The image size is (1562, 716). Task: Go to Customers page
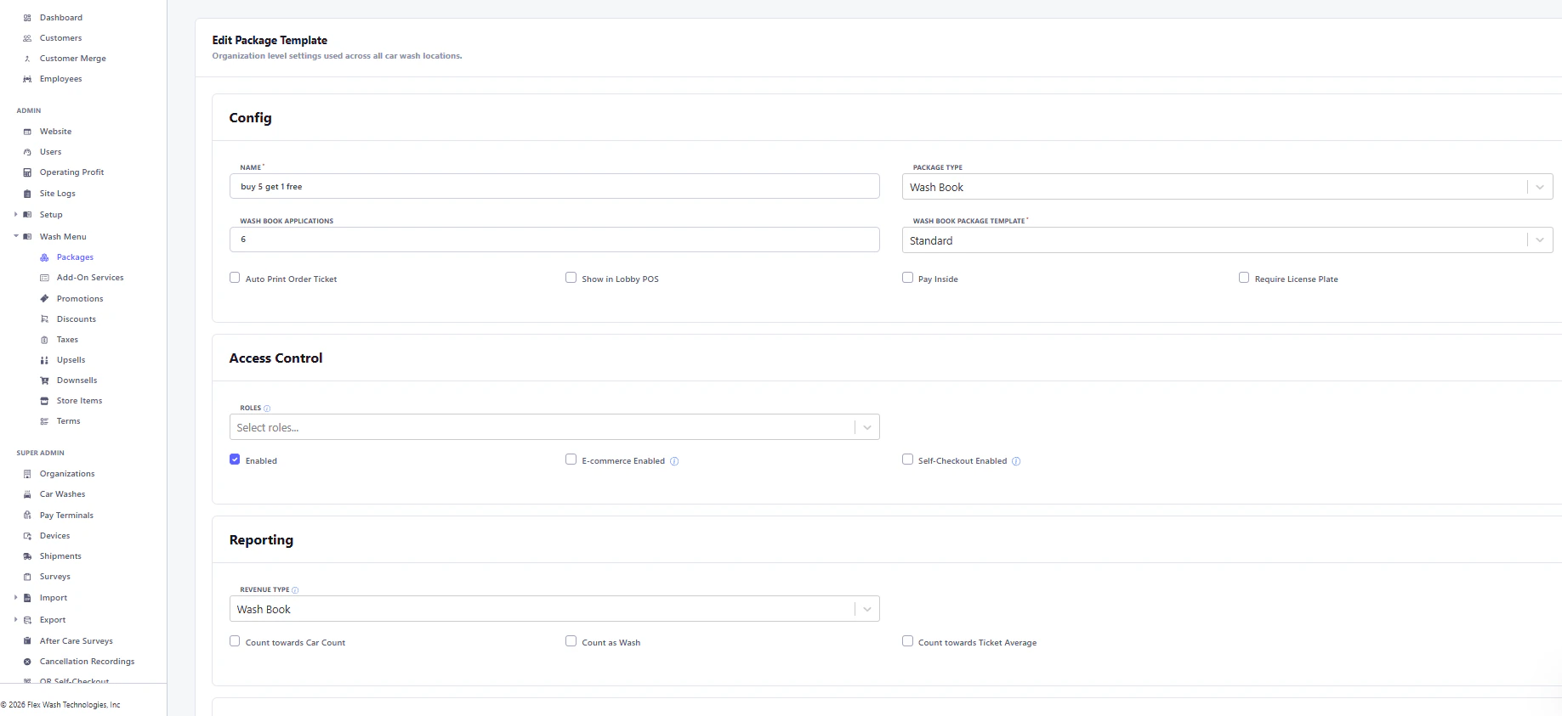pos(60,38)
